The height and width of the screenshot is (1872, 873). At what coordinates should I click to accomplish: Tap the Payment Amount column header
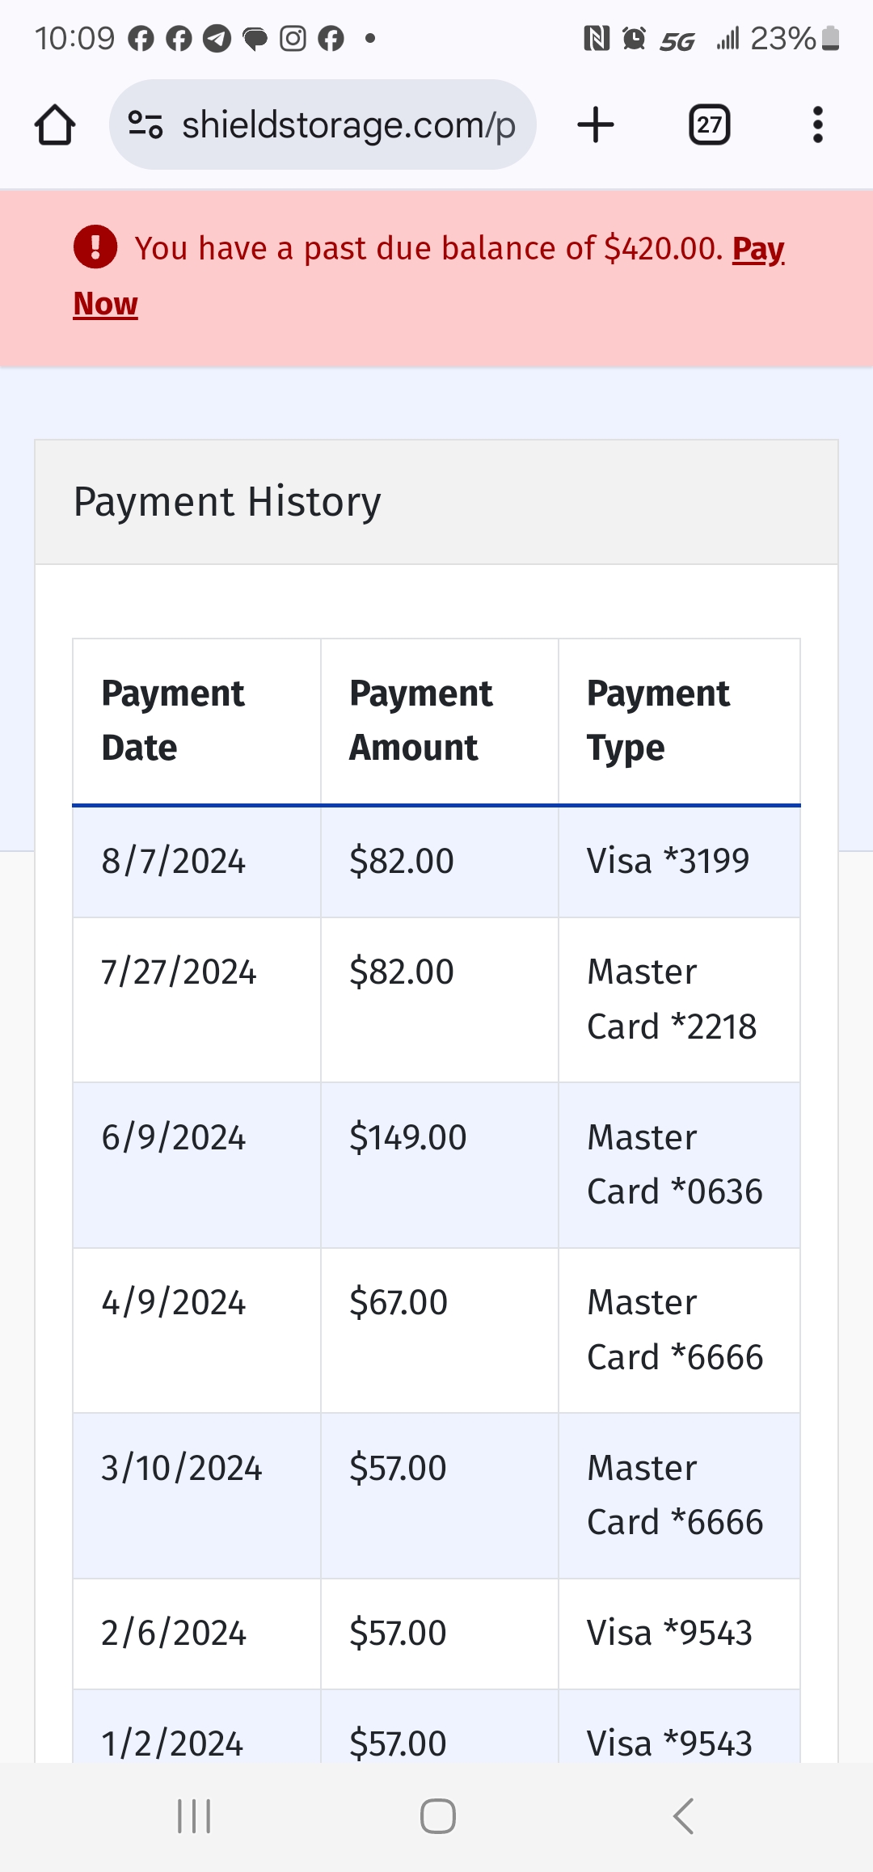tap(420, 720)
